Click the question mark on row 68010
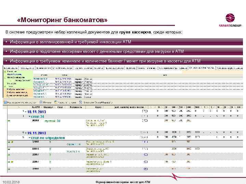This screenshot has width=246, height=184. (x=50, y=149)
